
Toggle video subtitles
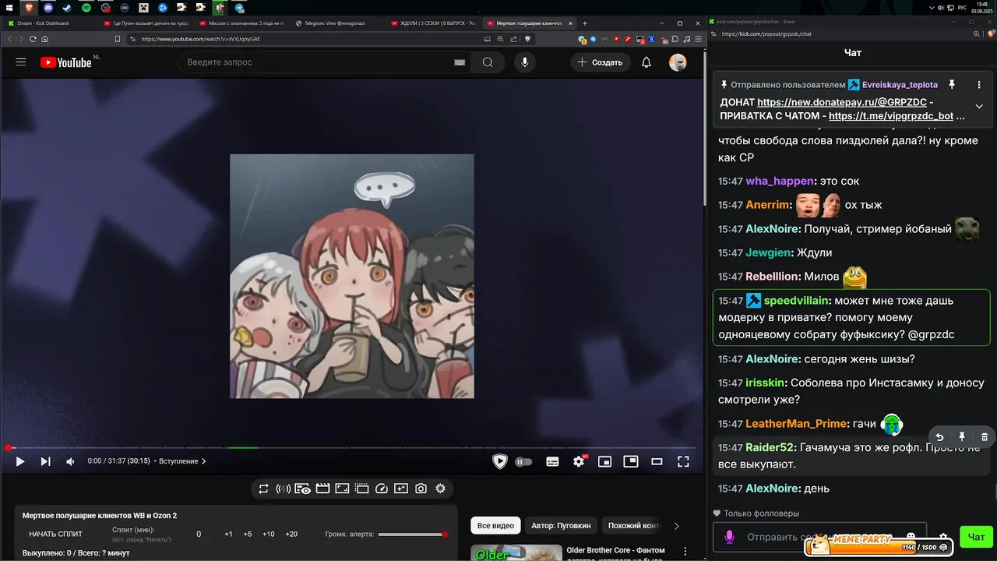click(552, 461)
